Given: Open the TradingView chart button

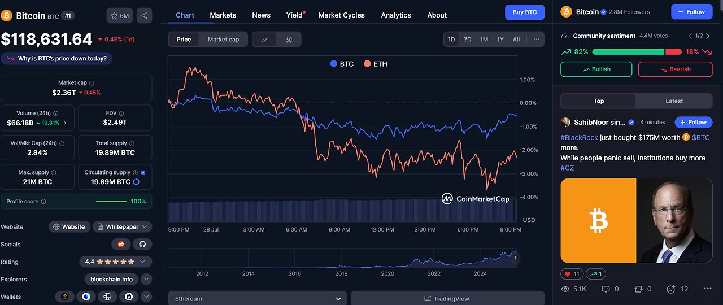Looking at the screenshot, I should click(447, 298).
